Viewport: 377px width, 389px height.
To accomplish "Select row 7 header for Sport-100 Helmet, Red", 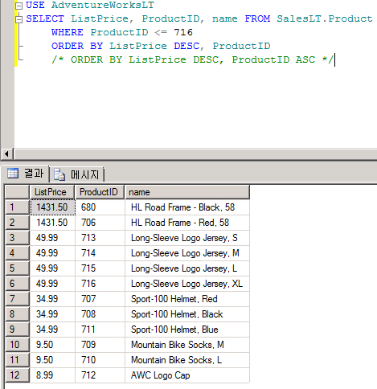I will (17, 299).
